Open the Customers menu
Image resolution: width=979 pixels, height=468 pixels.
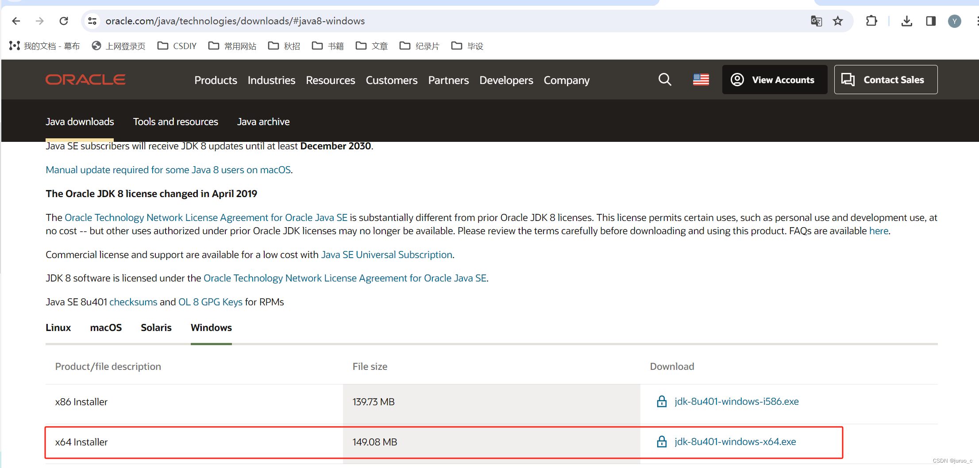point(392,80)
